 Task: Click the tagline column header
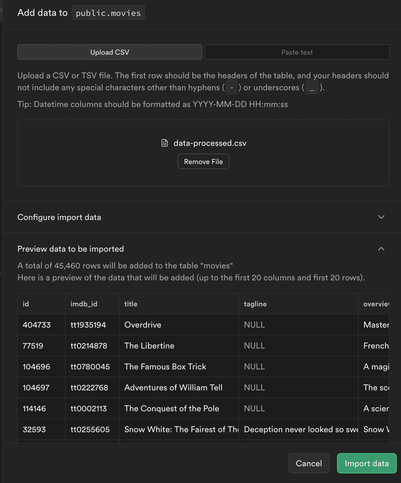pyautogui.click(x=255, y=304)
